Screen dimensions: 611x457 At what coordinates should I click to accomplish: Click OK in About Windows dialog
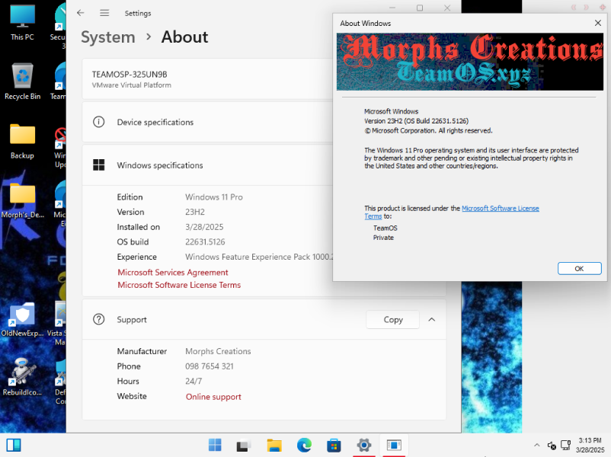[x=579, y=268]
